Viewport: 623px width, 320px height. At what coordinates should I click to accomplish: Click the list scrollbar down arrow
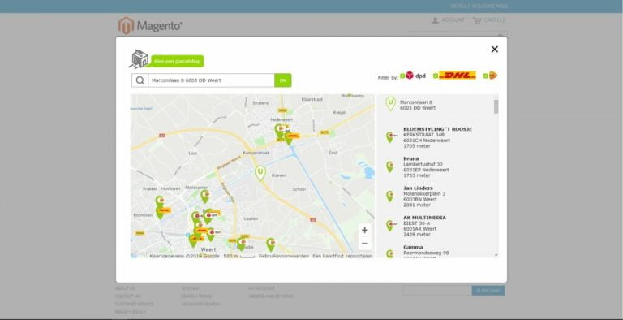click(496, 255)
